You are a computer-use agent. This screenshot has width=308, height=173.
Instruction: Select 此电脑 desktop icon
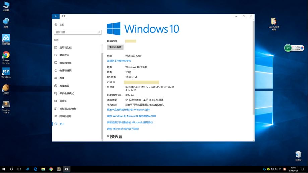[6, 6]
